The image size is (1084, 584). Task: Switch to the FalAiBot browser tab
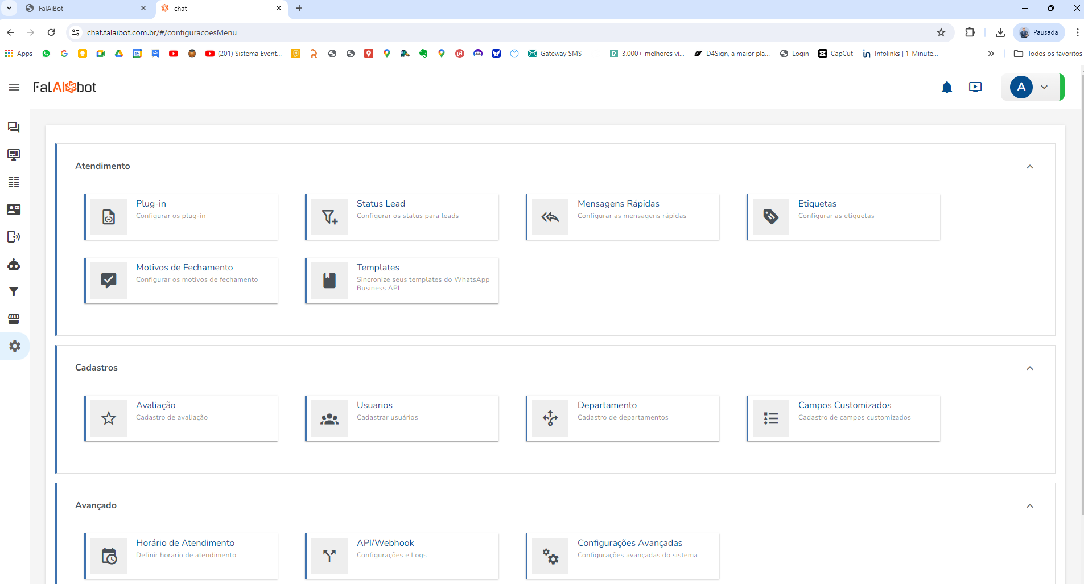tap(85, 9)
